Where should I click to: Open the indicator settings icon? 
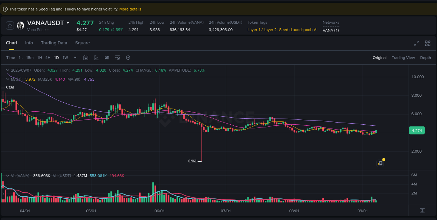(117, 57)
